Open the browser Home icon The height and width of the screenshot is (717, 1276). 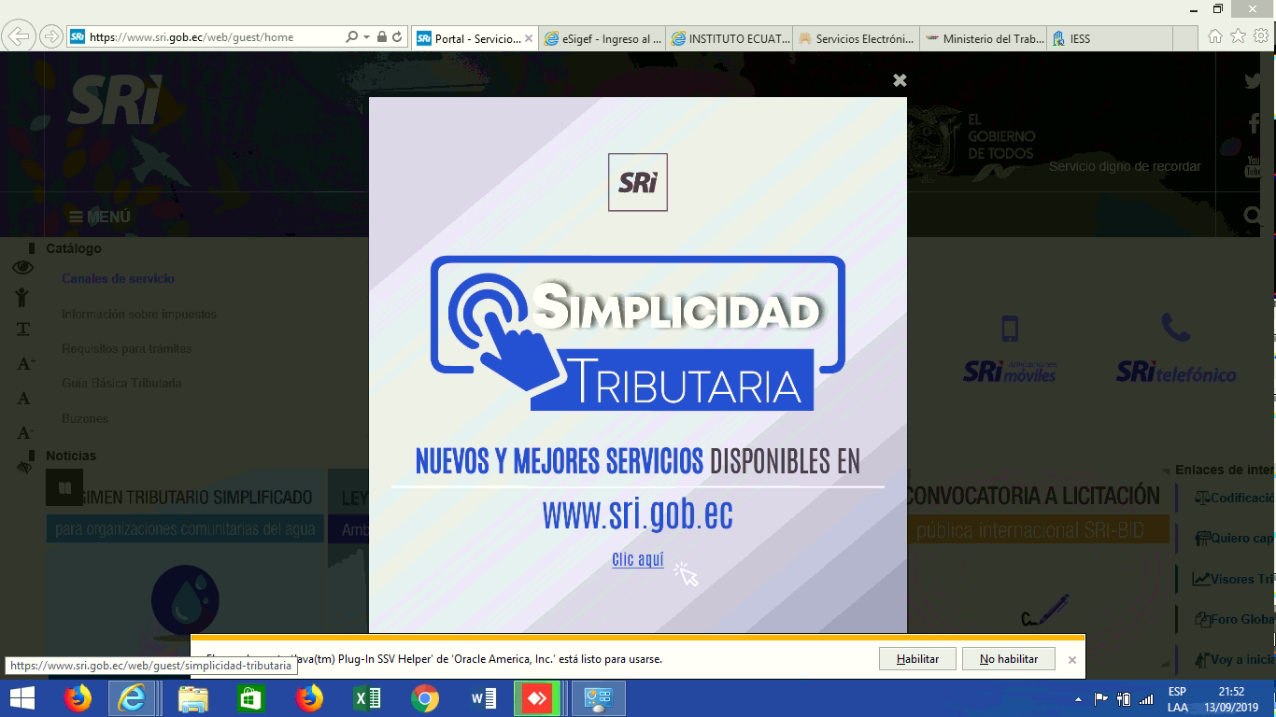(x=1214, y=36)
